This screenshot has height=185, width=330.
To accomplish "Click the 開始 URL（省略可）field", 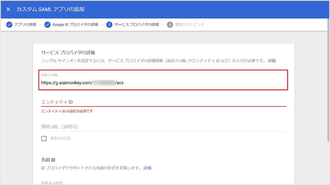I will (163, 127).
